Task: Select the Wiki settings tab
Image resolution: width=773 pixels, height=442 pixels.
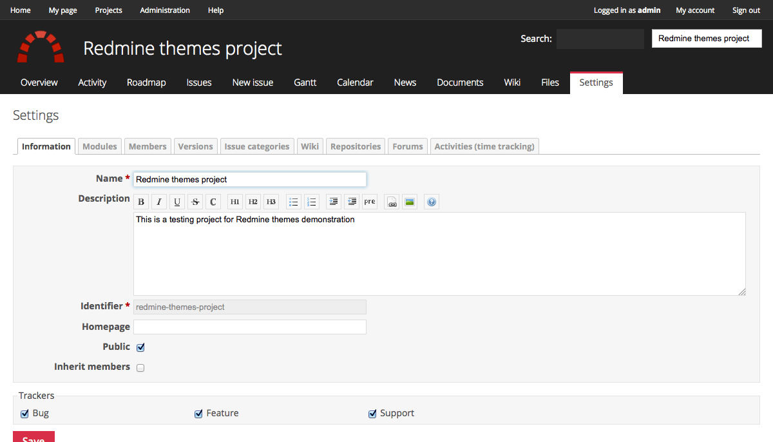Action: (310, 146)
